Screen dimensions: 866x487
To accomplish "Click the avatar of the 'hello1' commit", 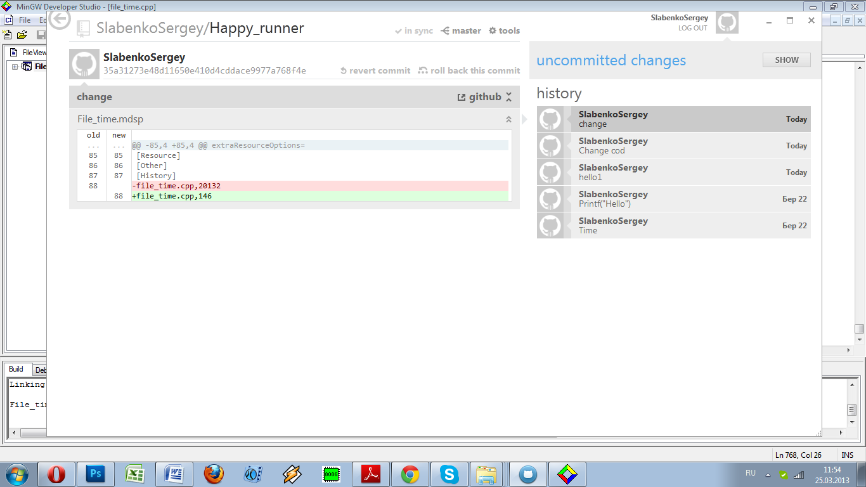I will pyautogui.click(x=550, y=172).
